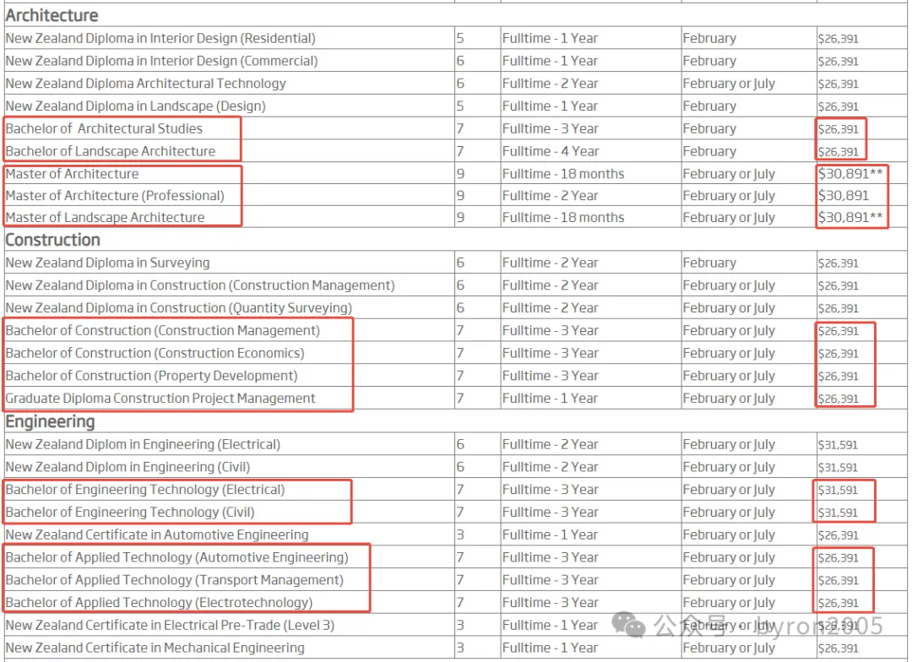Screen dimensions: 912x662
Task: Click the $30,891 fee for Architecture (Professional)
Action: coord(843,195)
